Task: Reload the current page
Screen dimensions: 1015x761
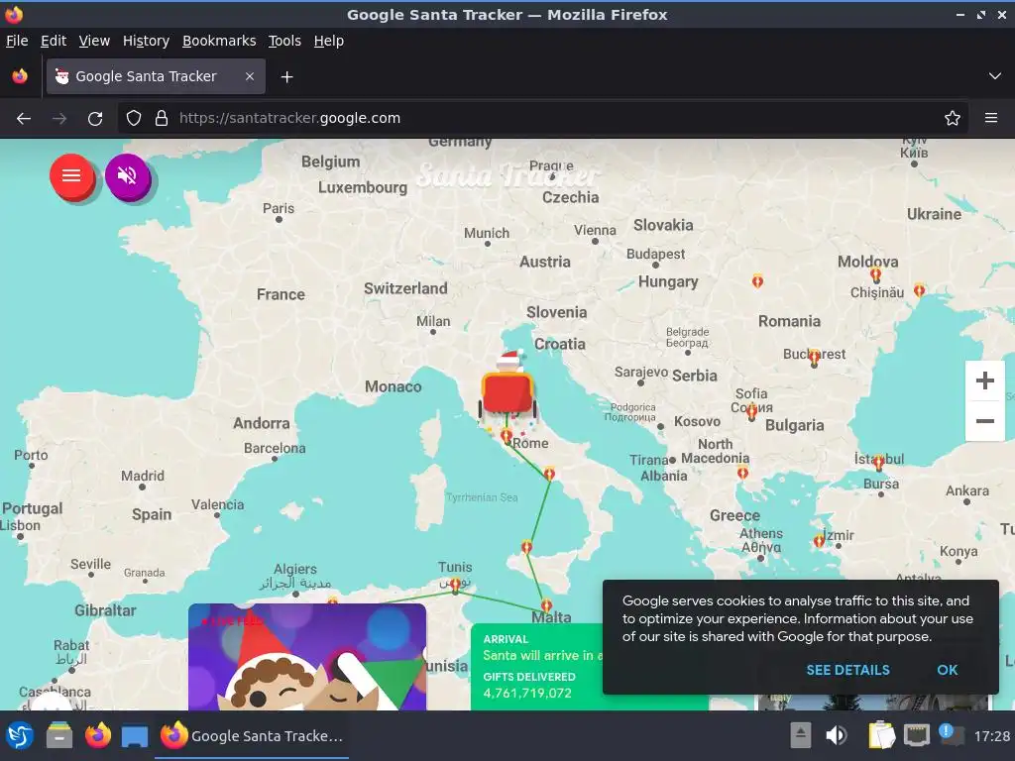Action: [x=95, y=119]
